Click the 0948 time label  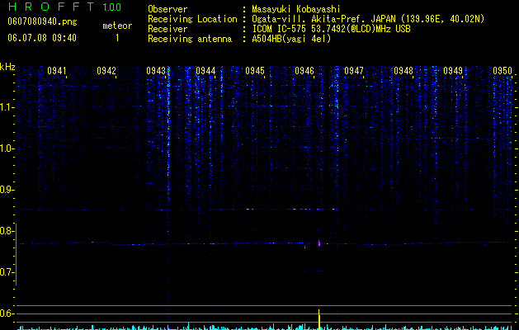coord(403,71)
